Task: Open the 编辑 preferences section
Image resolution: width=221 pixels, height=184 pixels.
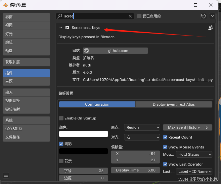Action: click(26, 42)
